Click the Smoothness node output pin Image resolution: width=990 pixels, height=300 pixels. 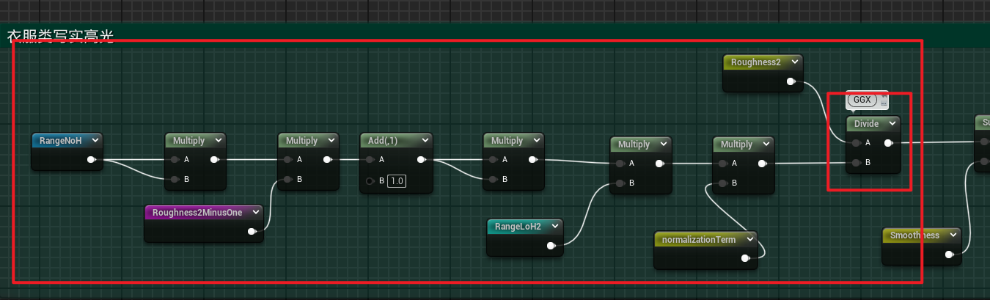coord(949,255)
